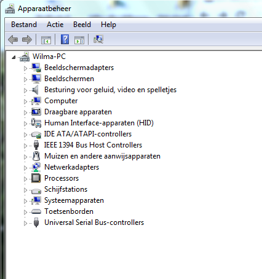The height and width of the screenshot is (279, 262).
Task: Click the Apparaatbeheer title bar icon
Action: 10,9
